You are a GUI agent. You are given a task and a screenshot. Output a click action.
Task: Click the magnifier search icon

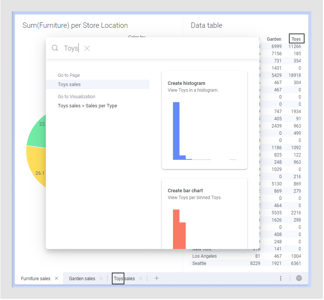click(x=55, y=48)
